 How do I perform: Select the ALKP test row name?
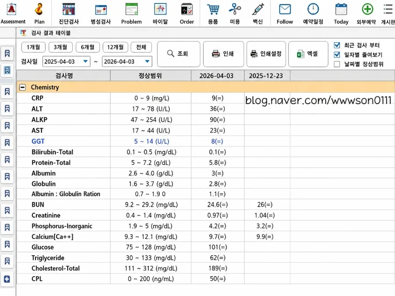pyautogui.click(x=39, y=120)
